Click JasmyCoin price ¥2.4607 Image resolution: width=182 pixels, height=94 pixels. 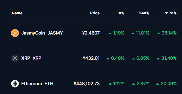pos(91,33)
